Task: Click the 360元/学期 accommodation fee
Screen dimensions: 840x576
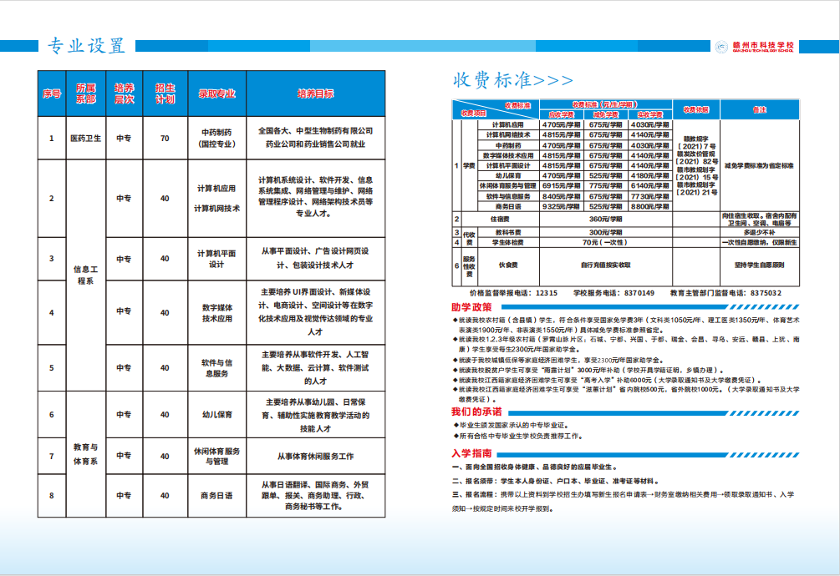Action: 606,220
